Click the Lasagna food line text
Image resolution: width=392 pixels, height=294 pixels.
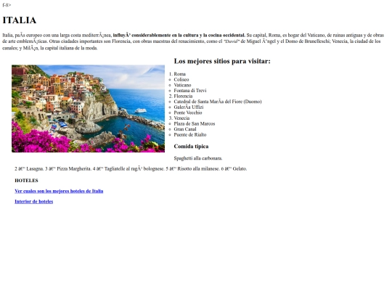tap(131, 168)
